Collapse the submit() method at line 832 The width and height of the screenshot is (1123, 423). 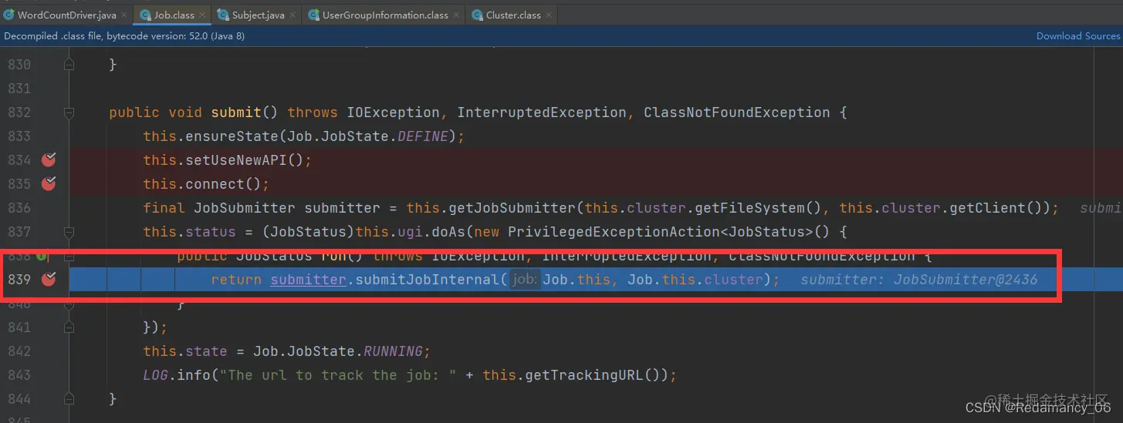coord(69,112)
